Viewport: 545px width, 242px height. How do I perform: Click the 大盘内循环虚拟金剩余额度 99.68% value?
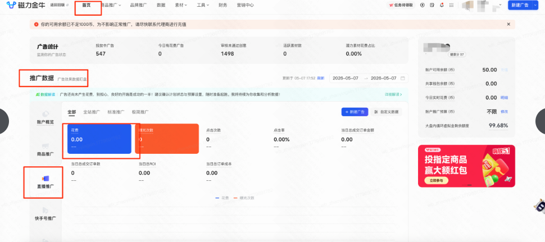(x=498, y=125)
